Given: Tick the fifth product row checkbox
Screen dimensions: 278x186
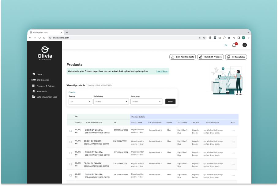Looking at the screenshot, I should tap(70, 175).
